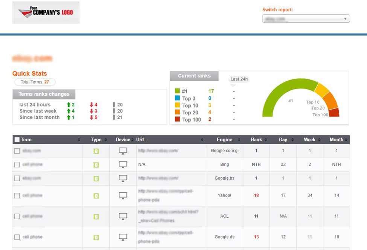The height and width of the screenshot is (250, 367).
Task: Check the box for the Google.bs row
Action: click(x=17, y=178)
